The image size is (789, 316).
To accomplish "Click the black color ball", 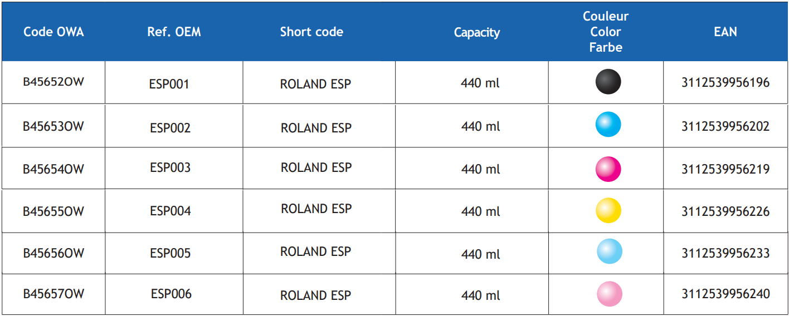I will (608, 82).
